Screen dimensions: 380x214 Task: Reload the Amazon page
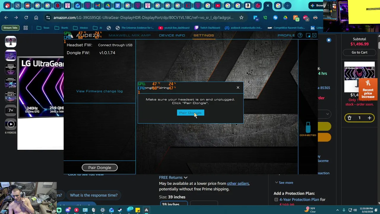[26, 18]
